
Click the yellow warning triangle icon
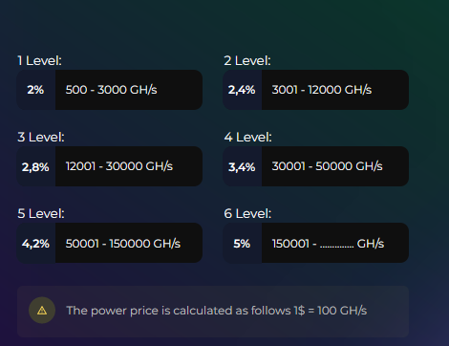coord(42,311)
